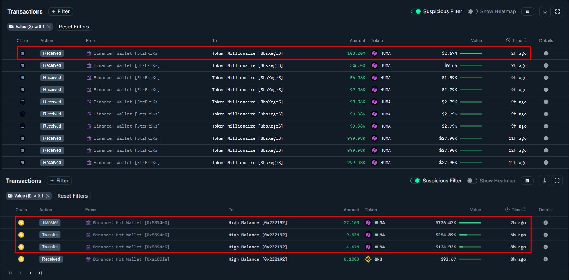Viewport: 569px width, 280px height.
Task: Open Token Millionaire [8bsXegrS] in 346.00 row
Action: pyautogui.click(x=247, y=65)
